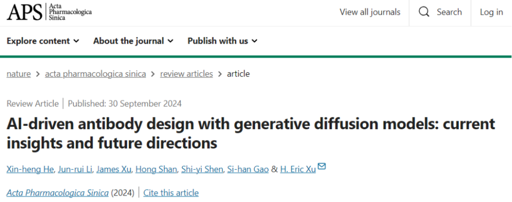Screen dimensions: 512x202
Task: Open the About the journal menu
Action: tap(133, 41)
